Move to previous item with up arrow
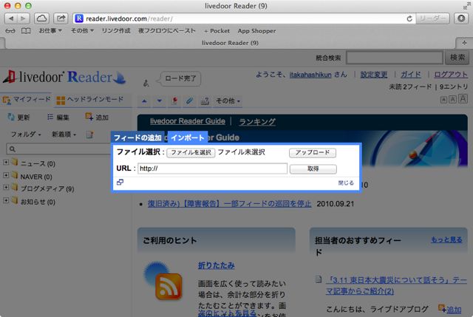 point(144,101)
